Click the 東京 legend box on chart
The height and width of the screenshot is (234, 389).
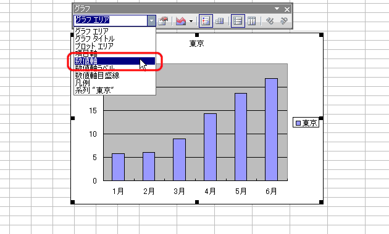[306, 123]
